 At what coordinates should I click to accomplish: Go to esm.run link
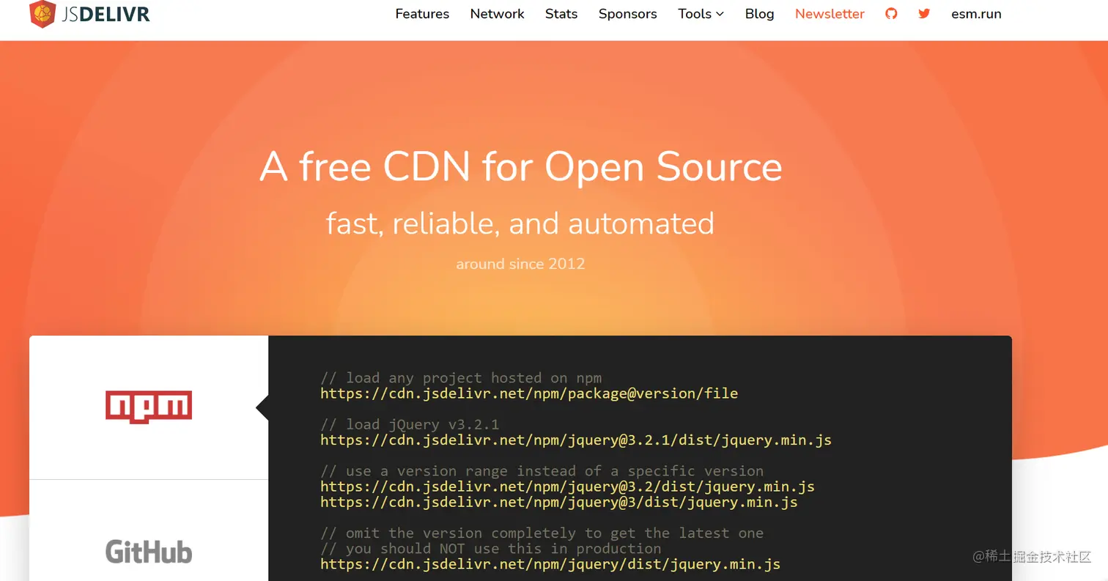point(976,14)
